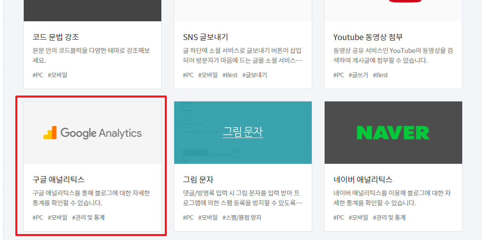
Task: Click #PC tag under 코드 문법 강조
Action: point(38,75)
